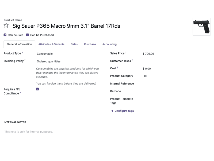Click the Sales Price help question mark
The width and height of the screenshot is (214, 161).
point(126,53)
